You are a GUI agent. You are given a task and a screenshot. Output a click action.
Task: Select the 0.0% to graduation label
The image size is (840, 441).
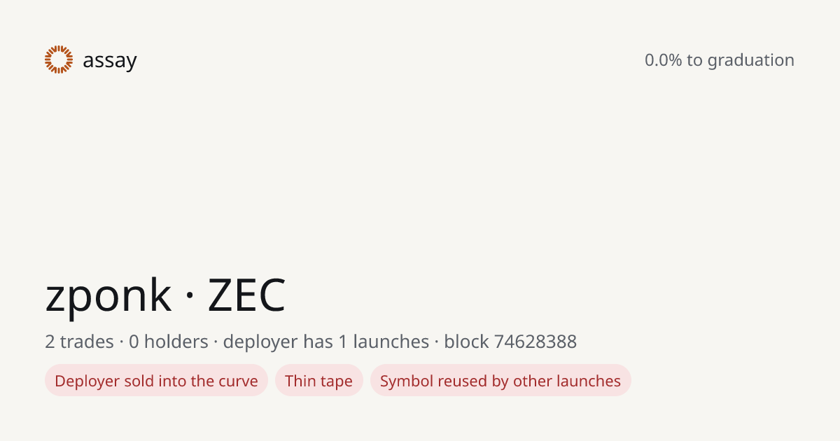click(720, 60)
